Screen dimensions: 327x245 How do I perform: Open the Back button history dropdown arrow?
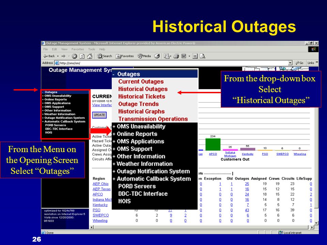coord(58,56)
